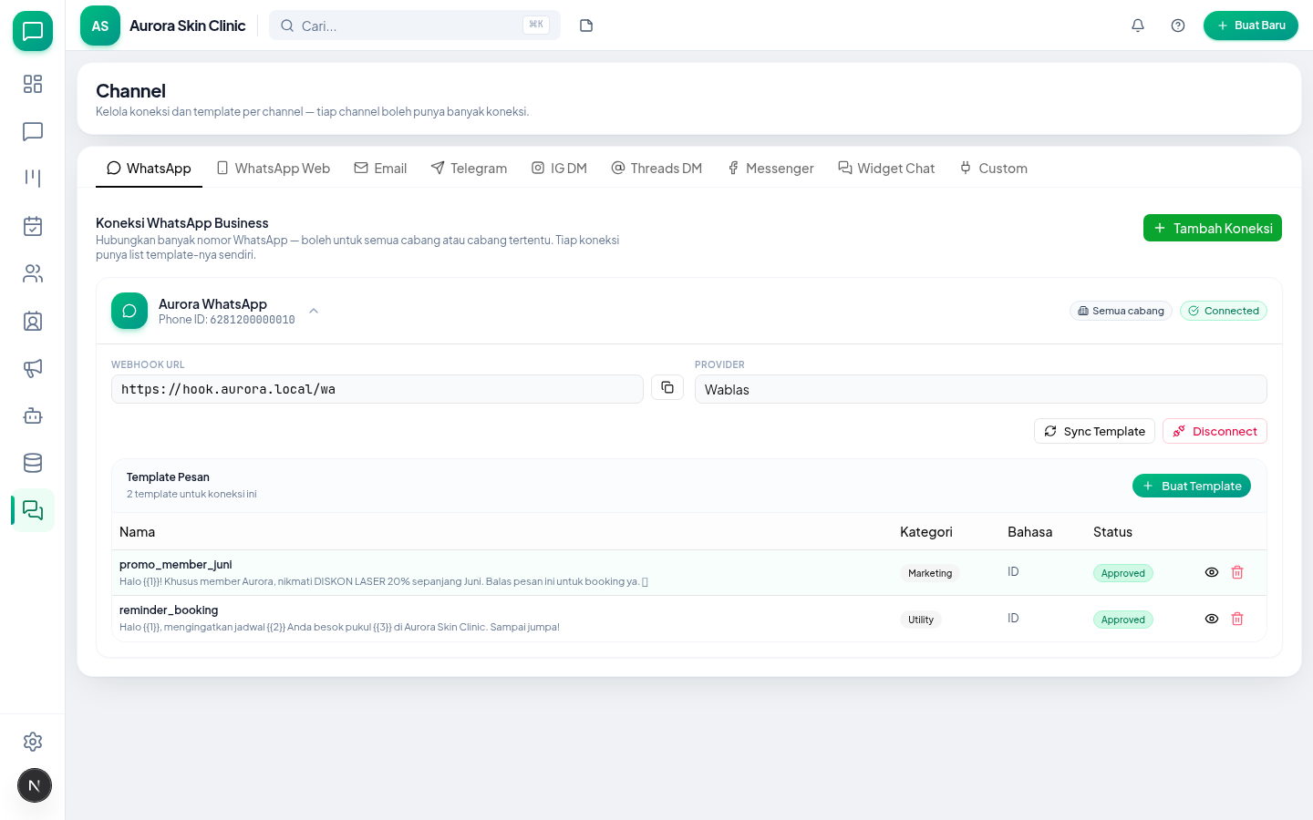1313x820 pixels.
Task: Open the megaphone campaigns sidebar icon
Action: pos(33,368)
